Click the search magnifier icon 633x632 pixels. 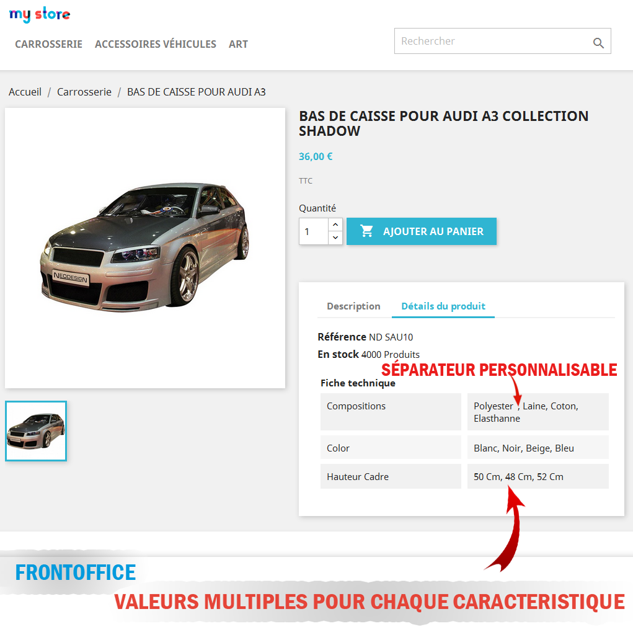598,43
